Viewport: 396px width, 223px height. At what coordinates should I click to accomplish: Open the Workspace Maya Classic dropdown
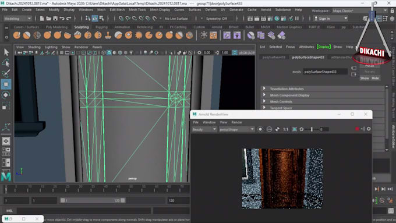360,11
